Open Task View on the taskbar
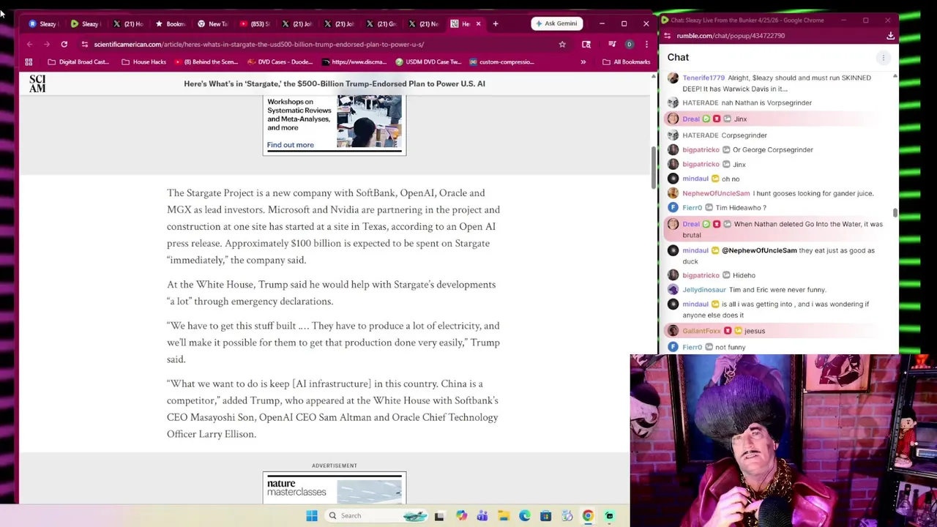This screenshot has height=527, width=937. pyautogui.click(x=439, y=515)
